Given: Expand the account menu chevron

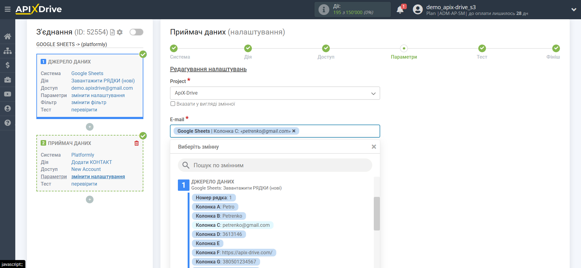Looking at the screenshot, I should (x=574, y=9).
